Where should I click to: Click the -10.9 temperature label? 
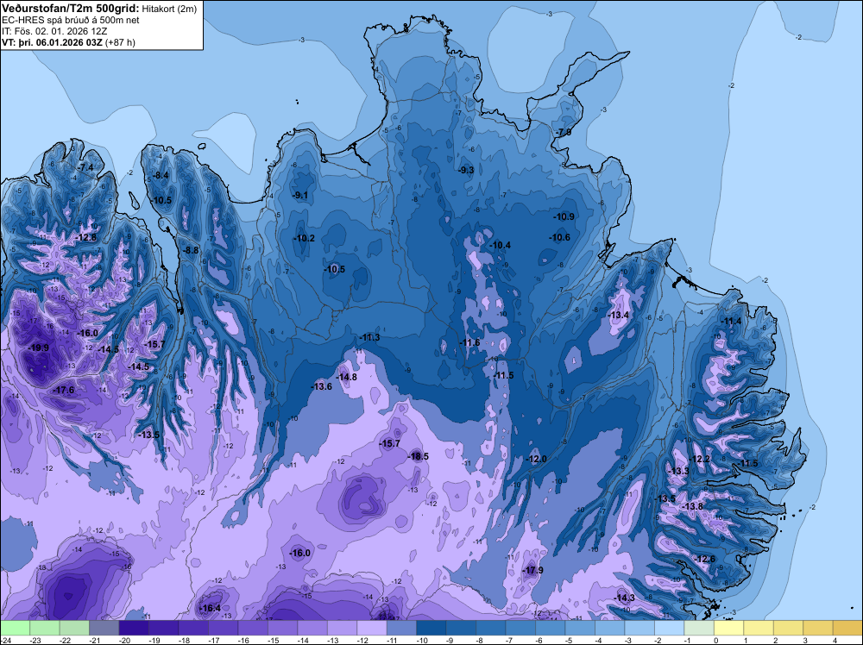click(x=564, y=216)
